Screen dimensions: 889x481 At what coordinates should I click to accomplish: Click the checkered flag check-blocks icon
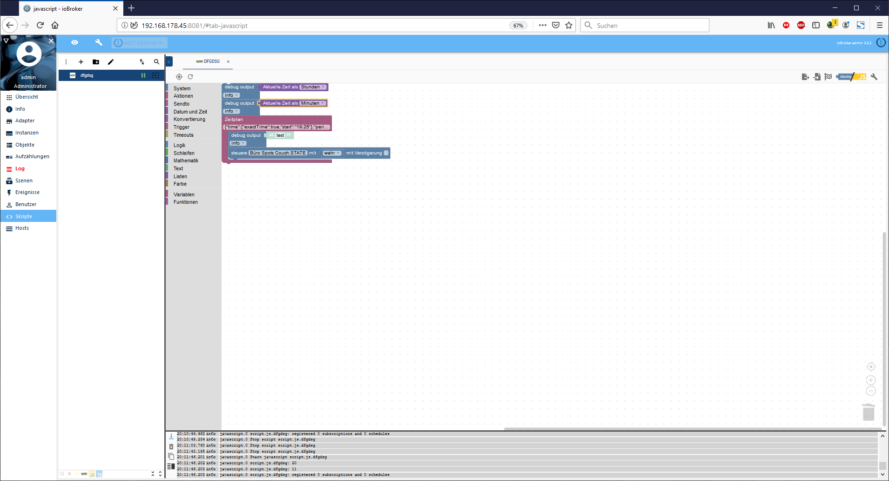click(828, 77)
